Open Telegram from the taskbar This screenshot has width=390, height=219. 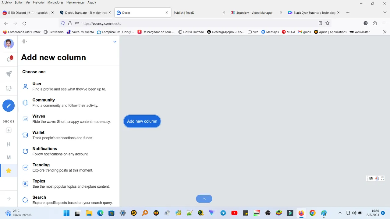(x=223, y=213)
